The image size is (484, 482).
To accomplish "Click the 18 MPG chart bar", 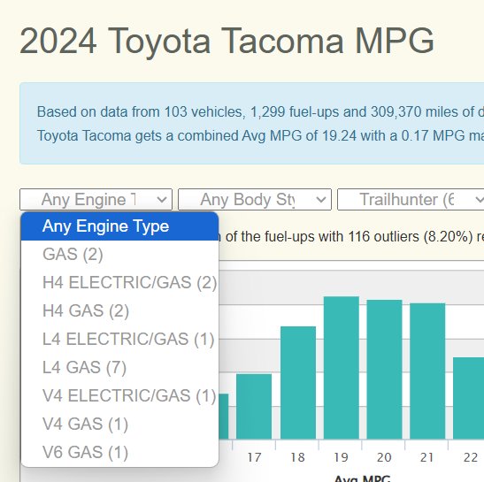I will pyautogui.click(x=298, y=383).
